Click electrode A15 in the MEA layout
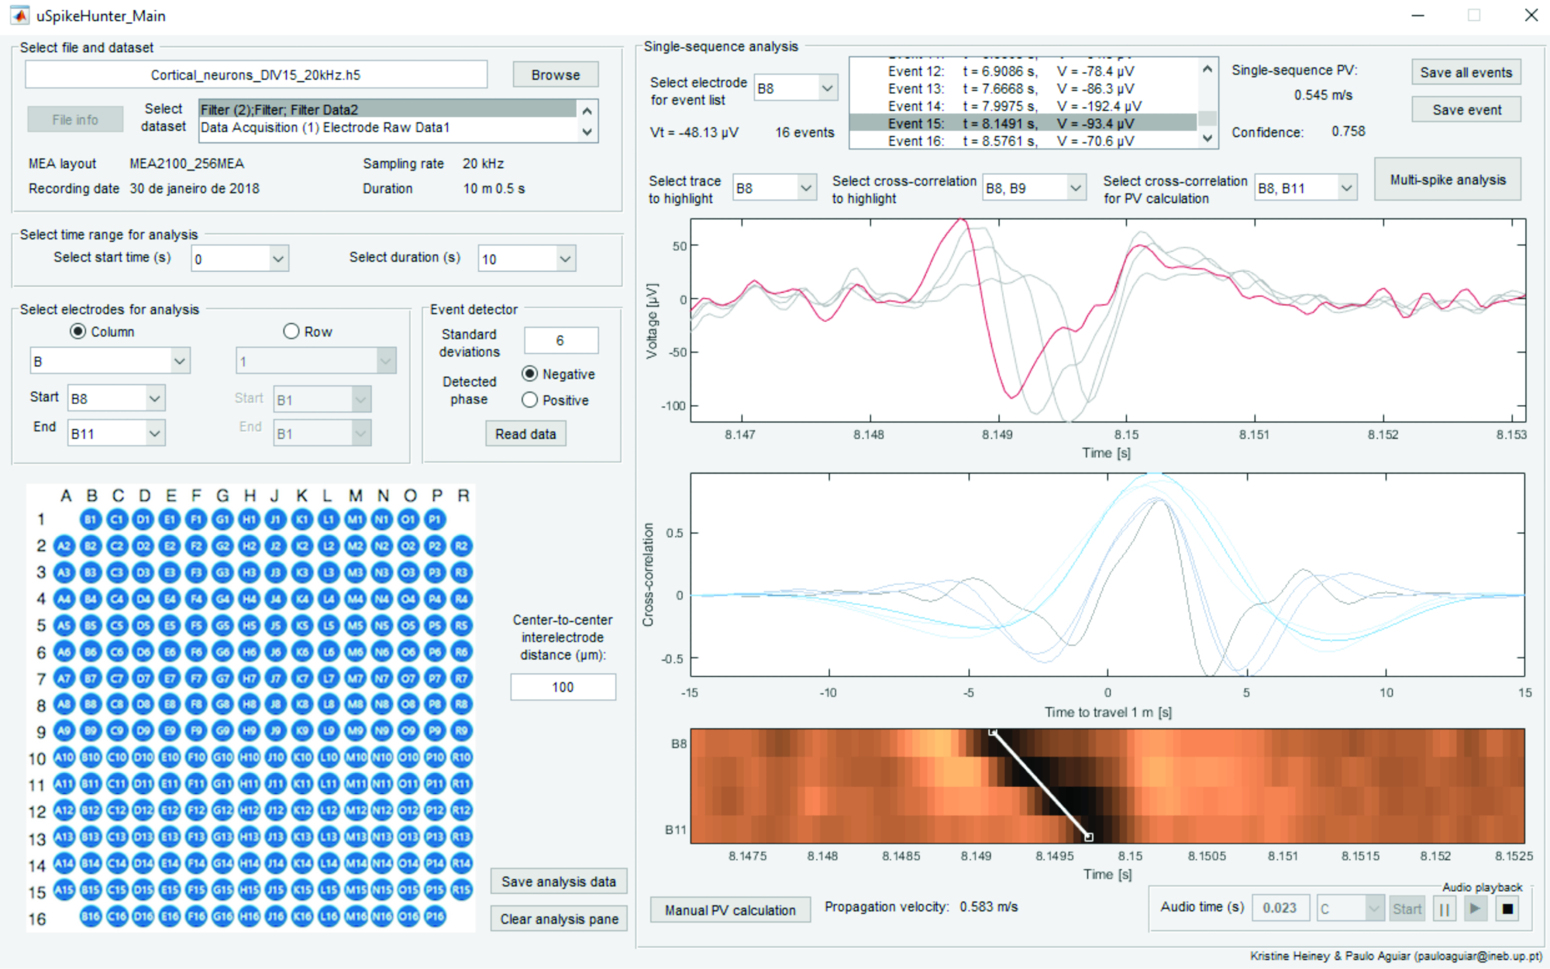The image size is (1550, 969). coord(64,890)
